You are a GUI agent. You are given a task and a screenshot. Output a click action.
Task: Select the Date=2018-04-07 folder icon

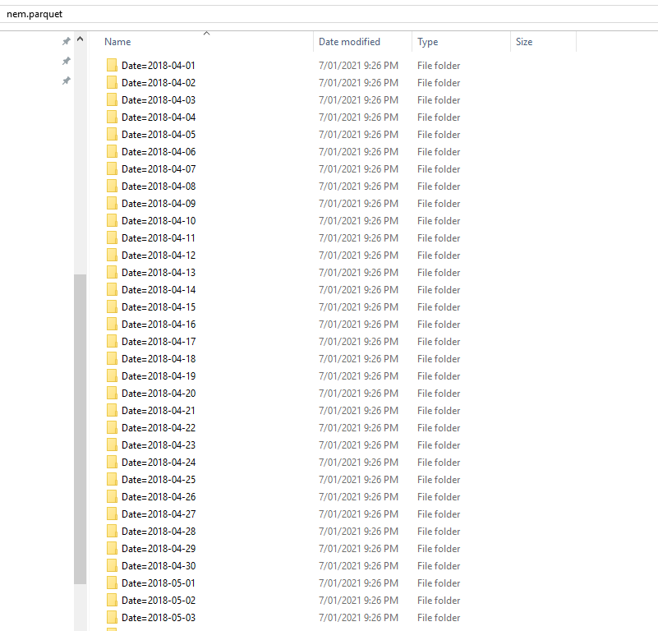[x=112, y=168]
